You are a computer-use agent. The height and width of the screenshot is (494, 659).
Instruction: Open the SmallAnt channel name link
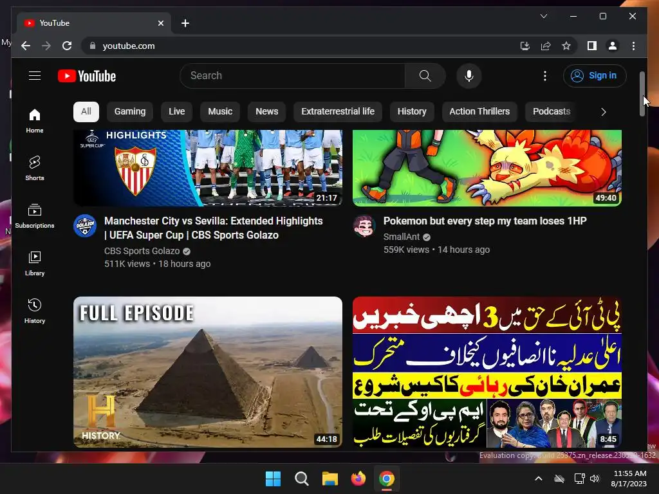pyautogui.click(x=402, y=237)
